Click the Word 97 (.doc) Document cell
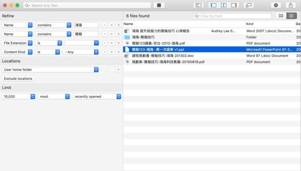This screenshot has height=171, width=301. tap(267, 56)
